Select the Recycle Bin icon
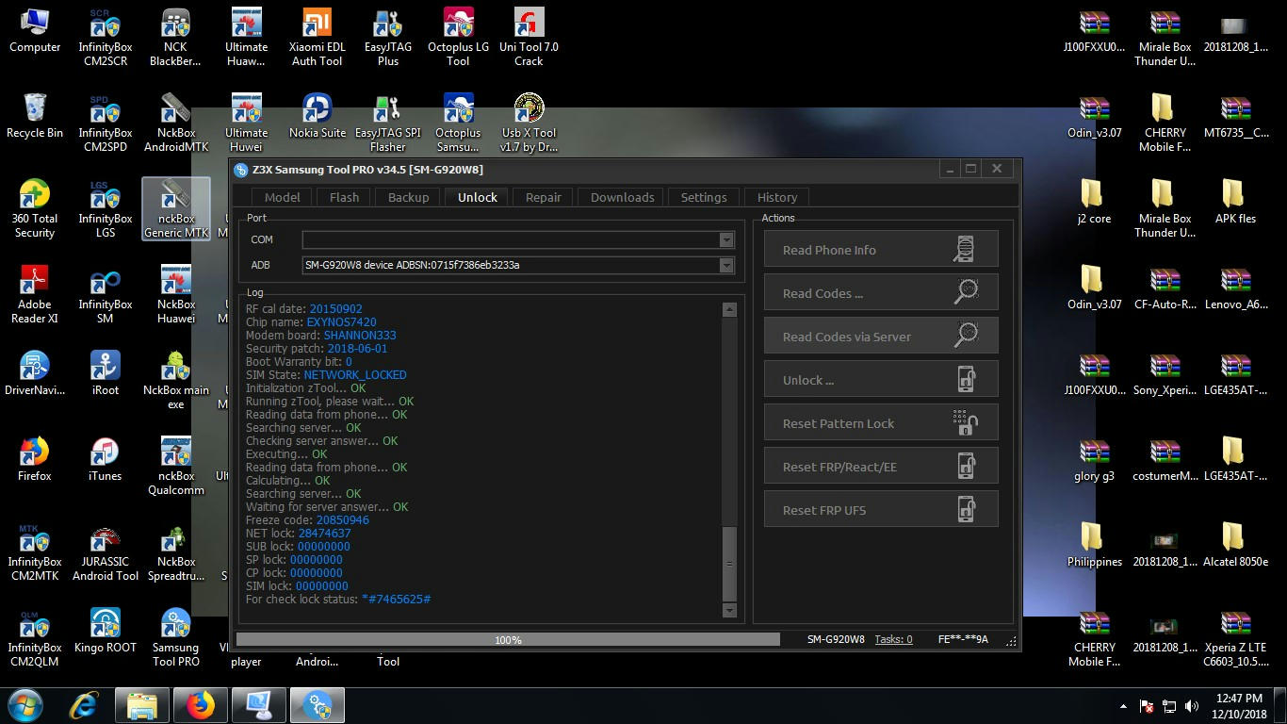 [35, 117]
